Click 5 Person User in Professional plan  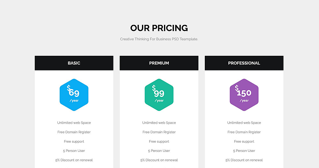[244, 151]
